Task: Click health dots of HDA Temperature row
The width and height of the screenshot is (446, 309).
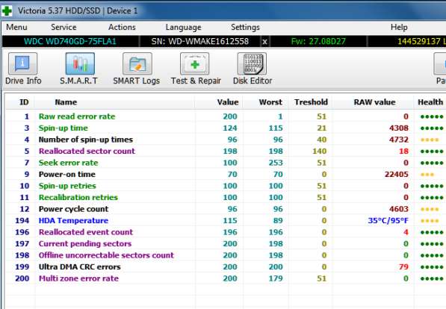Action: coord(430,221)
